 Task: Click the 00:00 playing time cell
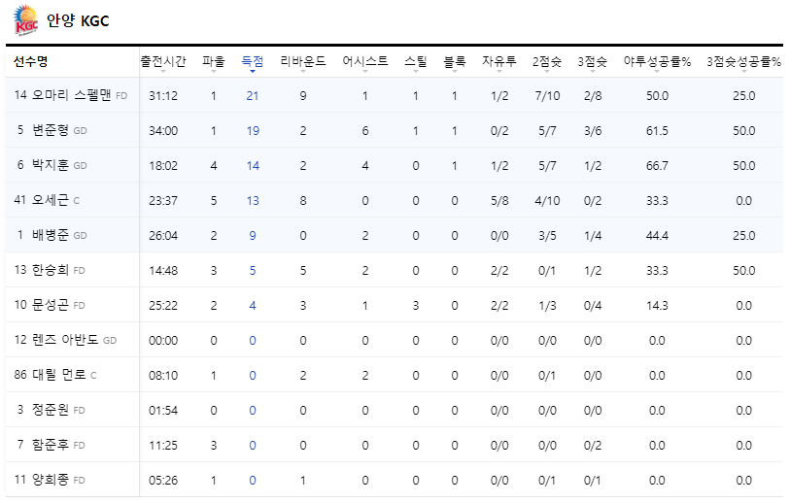[x=162, y=341]
